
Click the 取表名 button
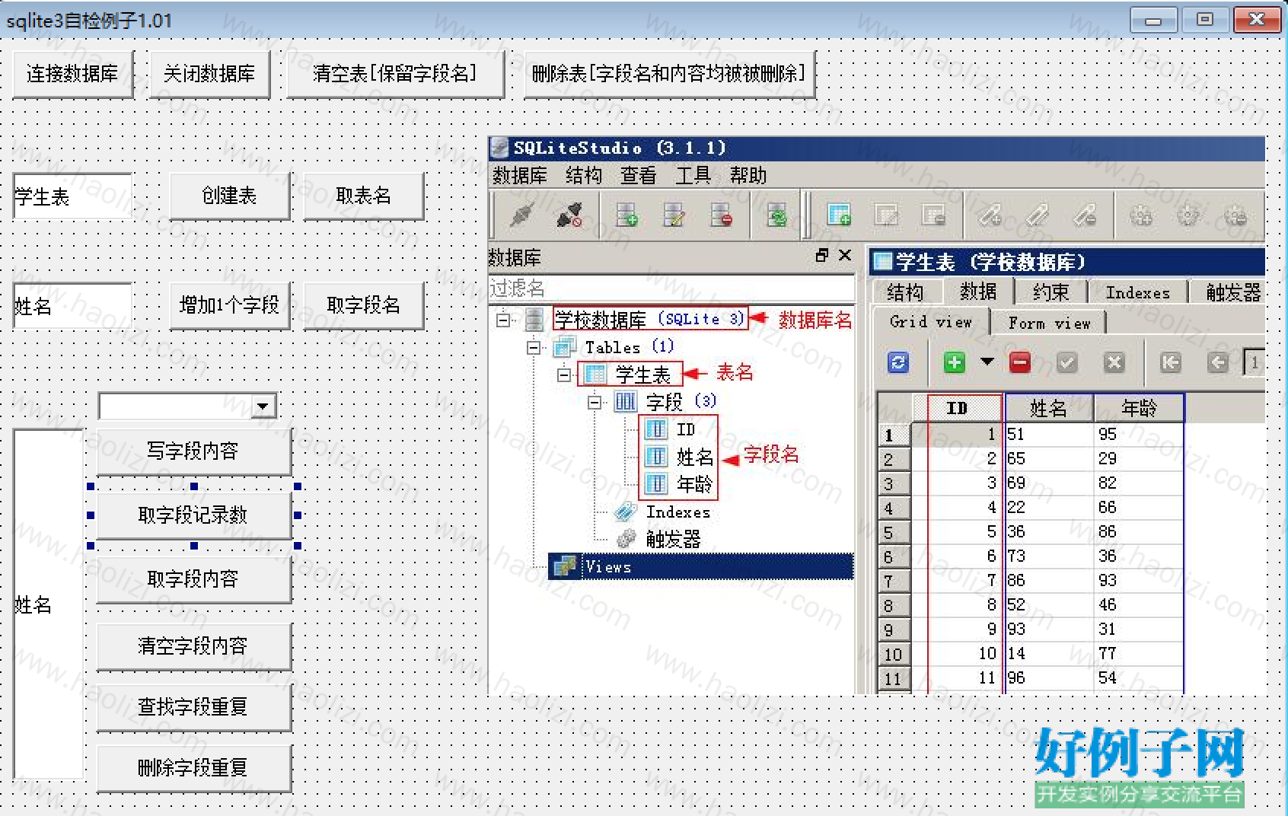pos(363,196)
